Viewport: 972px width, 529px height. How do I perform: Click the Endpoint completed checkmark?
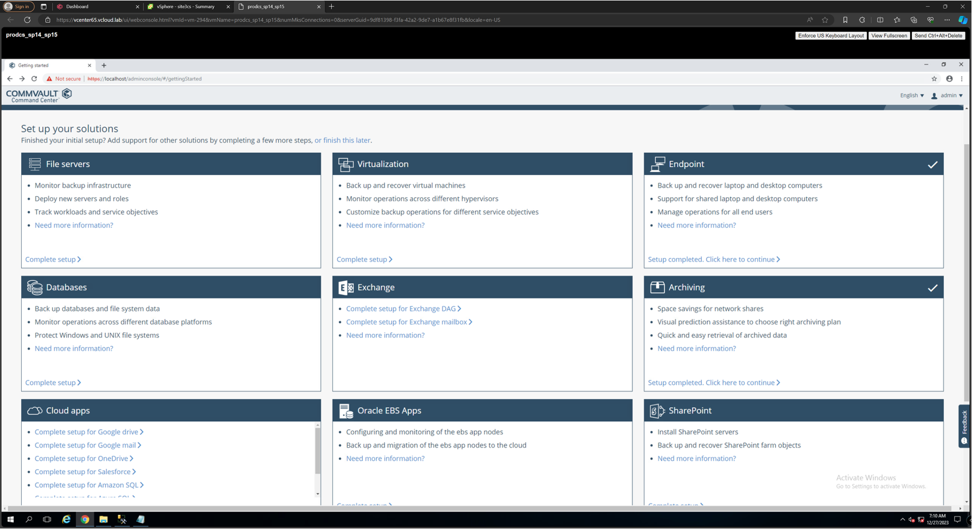coord(932,164)
